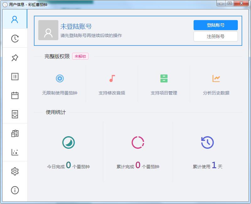Click the 未解锁 unlock status badge

pyautogui.click(x=80, y=56)
